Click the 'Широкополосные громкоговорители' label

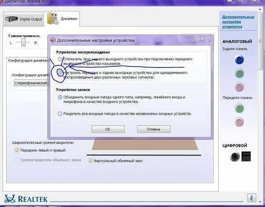(43, 143)
